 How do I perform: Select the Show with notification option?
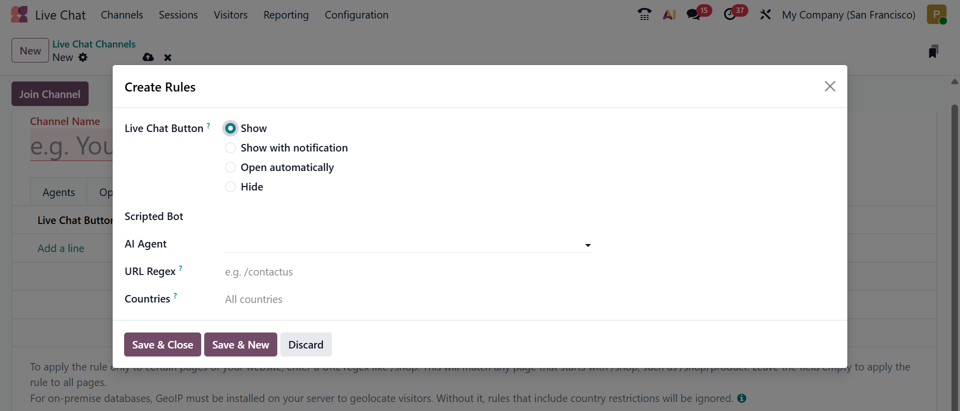pyautogui.click(x=231, y=148)
